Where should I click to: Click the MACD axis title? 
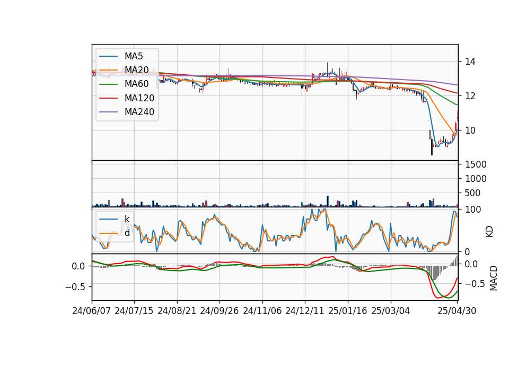pyautogui.click(x=494, y=278)
